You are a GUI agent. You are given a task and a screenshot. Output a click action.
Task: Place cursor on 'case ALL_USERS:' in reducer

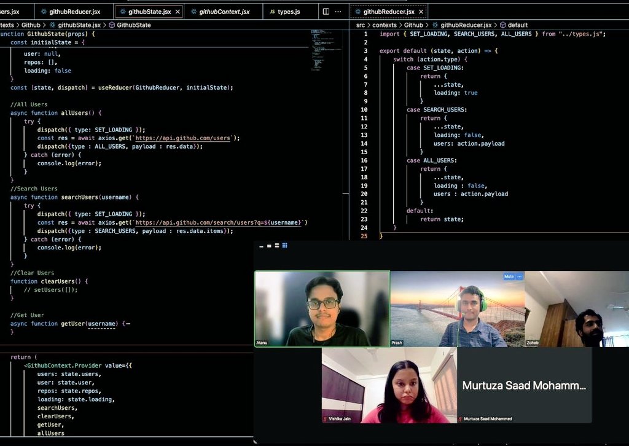(x=432, y=160)
